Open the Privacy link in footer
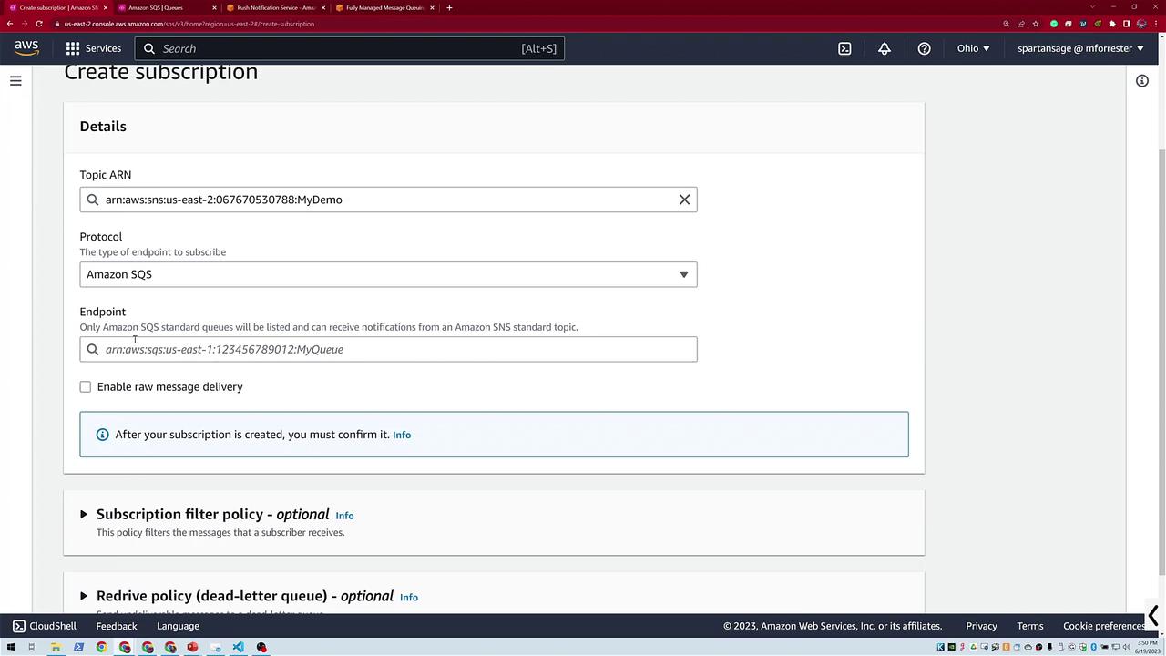This screenshot has height=656, width=1166. (x=981, y=626)
